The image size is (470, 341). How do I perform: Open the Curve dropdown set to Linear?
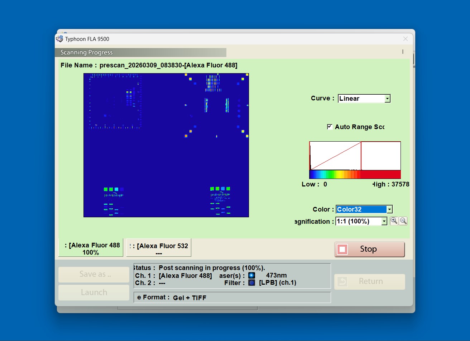tap(364, 99)
